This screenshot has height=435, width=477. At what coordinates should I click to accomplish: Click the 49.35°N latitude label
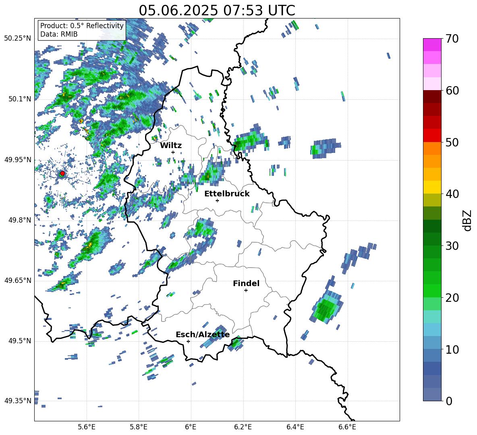click(18, 401)
